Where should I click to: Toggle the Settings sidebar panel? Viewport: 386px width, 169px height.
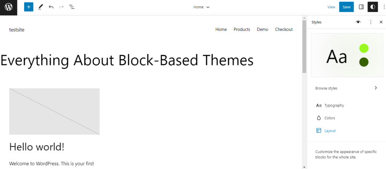[361, 7]
